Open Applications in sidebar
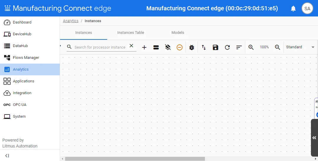 (x=30, y=81)
